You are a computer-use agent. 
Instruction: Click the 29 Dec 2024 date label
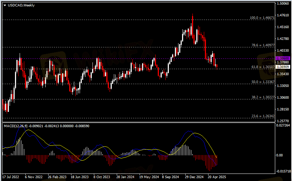194,177
